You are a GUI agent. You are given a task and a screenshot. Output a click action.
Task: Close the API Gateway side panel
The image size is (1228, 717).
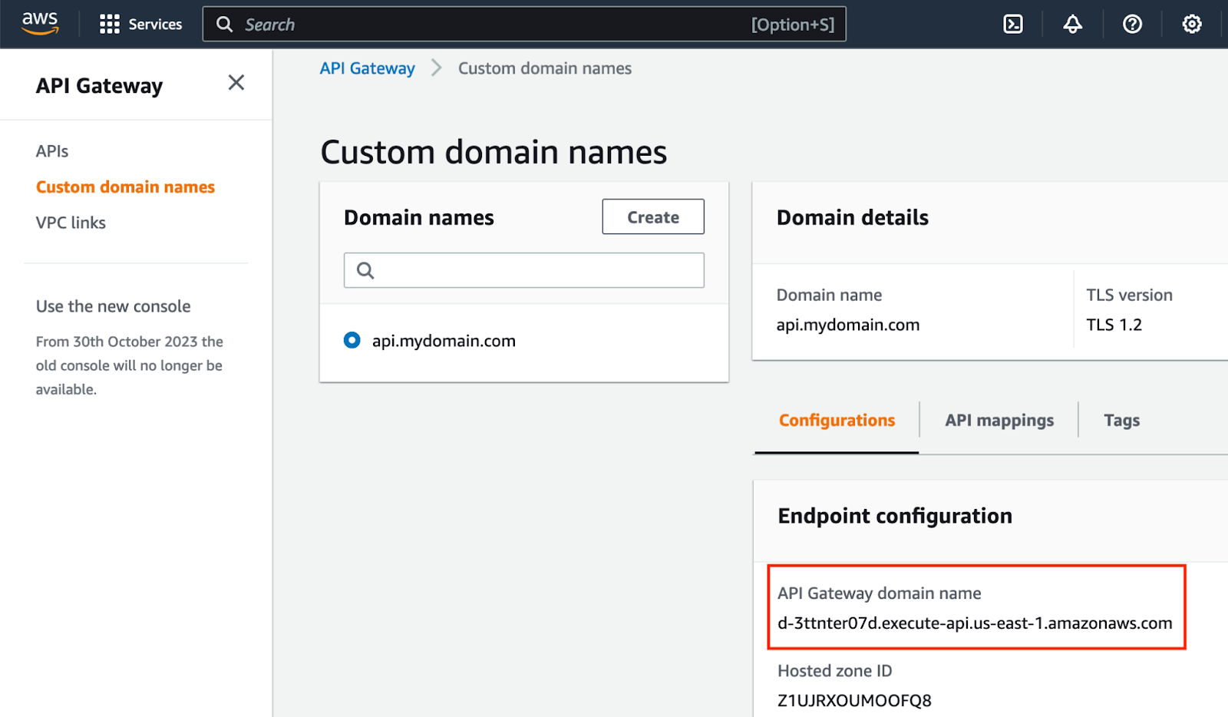click(x=236, y=83)
